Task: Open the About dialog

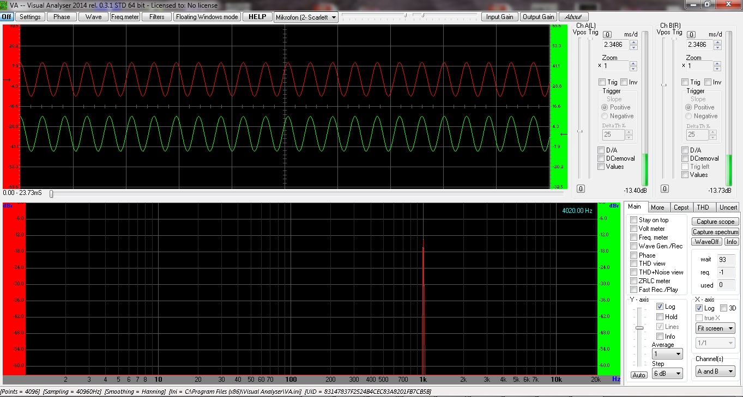Action: point(573,17)
